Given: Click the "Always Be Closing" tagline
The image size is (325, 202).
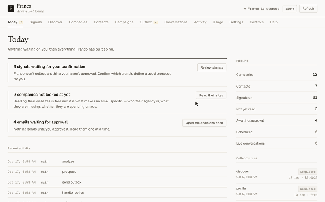Looking at the screenshot, I should [x=30, y=12].
